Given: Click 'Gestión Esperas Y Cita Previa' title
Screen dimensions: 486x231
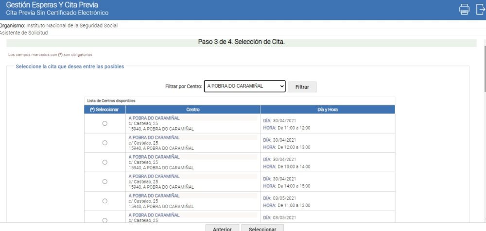Looking at the screenshot, I should 52,5.
